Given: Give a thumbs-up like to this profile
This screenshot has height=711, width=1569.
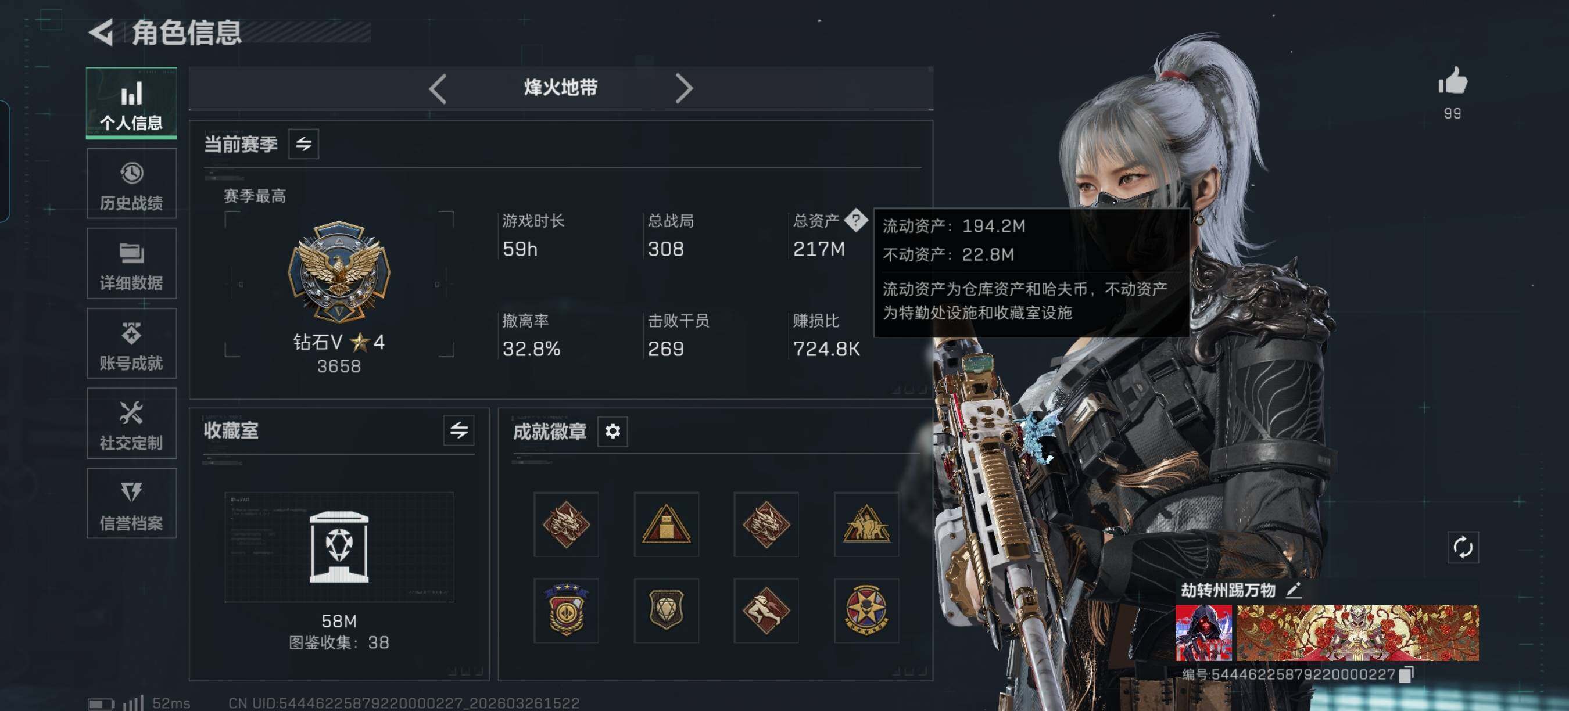Looking at the screenshot, I should [1453, 81].
